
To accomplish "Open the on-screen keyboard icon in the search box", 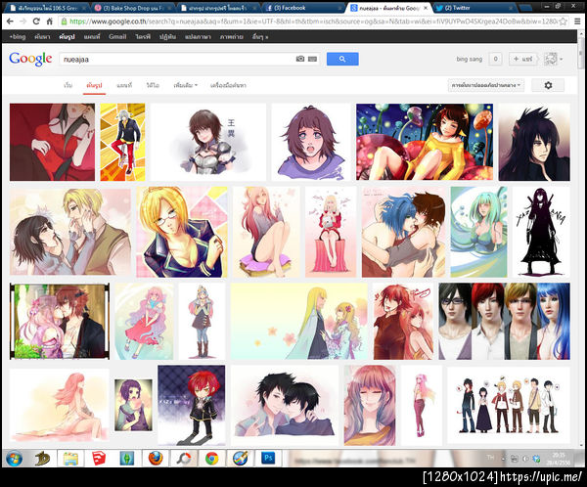I will click(312, 59).
